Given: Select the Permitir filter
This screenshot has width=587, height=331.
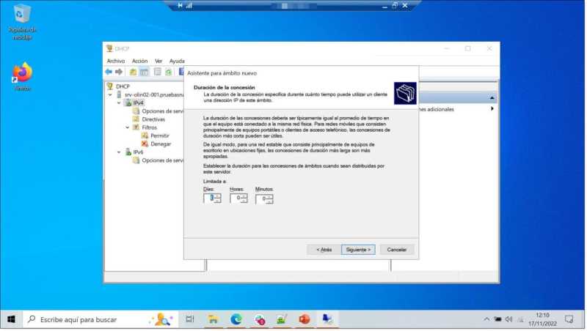Looking at the screenshot, I should click(x=160, y=135).
